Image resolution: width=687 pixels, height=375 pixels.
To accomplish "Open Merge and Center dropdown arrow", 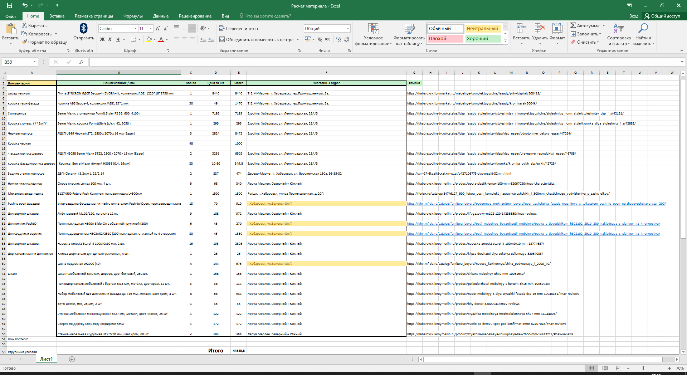I will [x=298, y=39].
